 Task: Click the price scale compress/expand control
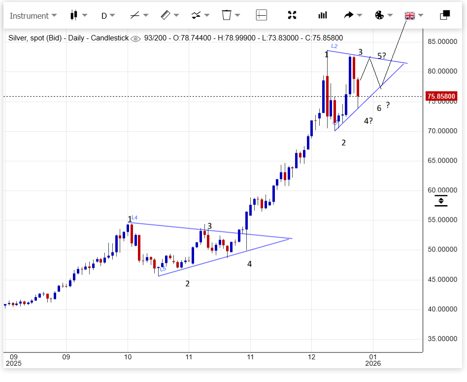[441, 201]
